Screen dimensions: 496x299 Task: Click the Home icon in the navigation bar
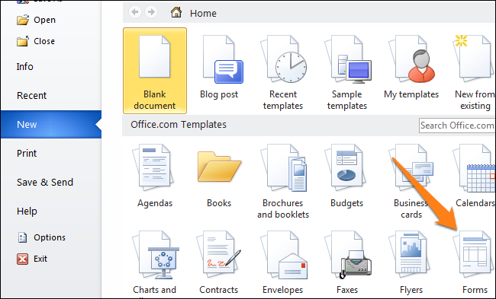[x=176, y=13]
